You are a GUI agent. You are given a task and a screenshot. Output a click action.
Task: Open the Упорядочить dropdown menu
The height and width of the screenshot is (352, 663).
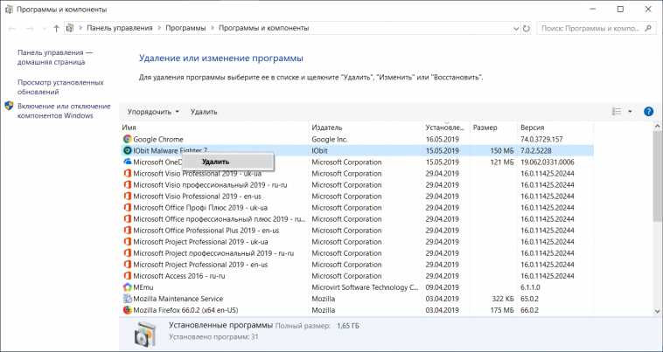tap(153, 112)
